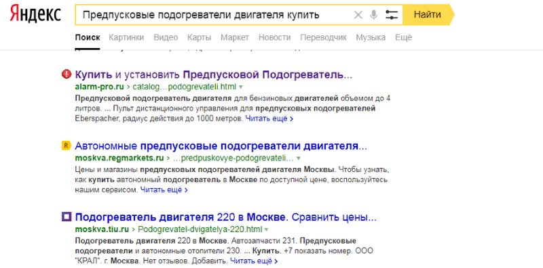543x268 pixels.
Task: Expand the dropdown arrow beside alarm-pro.ru URL
Action: (241, 87)
